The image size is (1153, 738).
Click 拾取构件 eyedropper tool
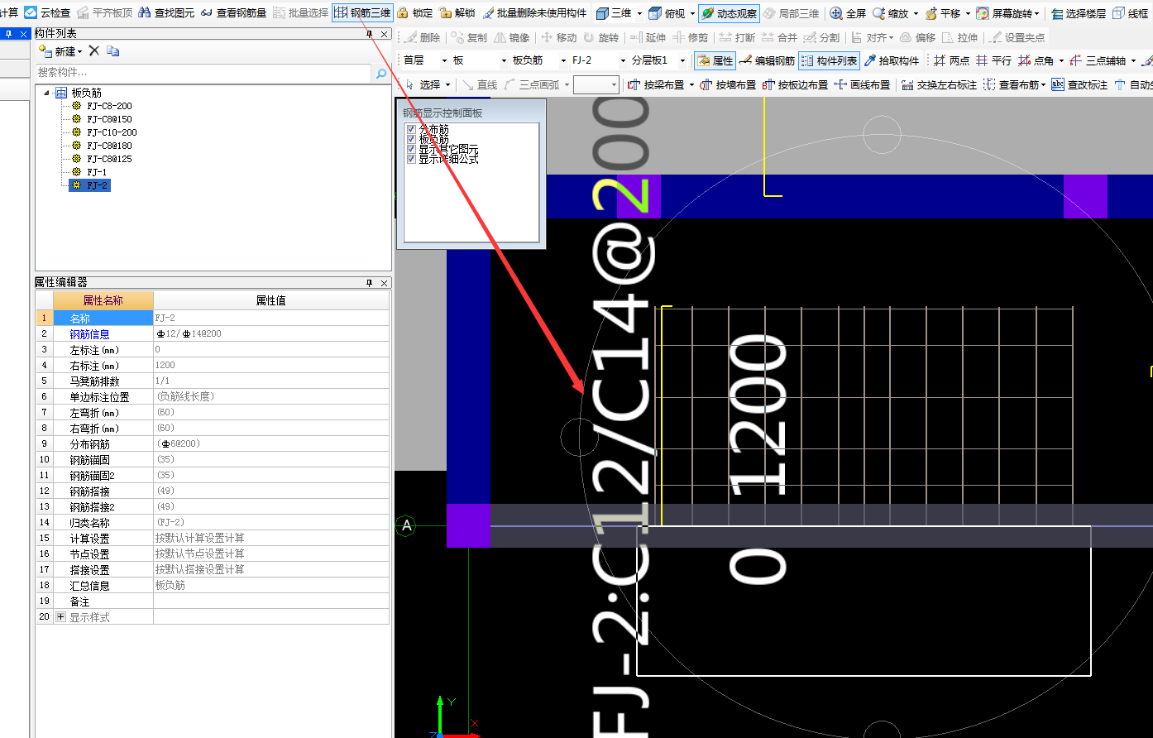[892, 60]
